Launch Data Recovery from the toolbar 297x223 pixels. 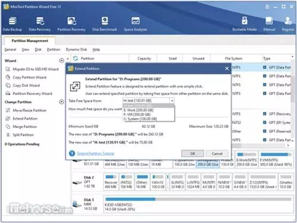coord(40,24)
